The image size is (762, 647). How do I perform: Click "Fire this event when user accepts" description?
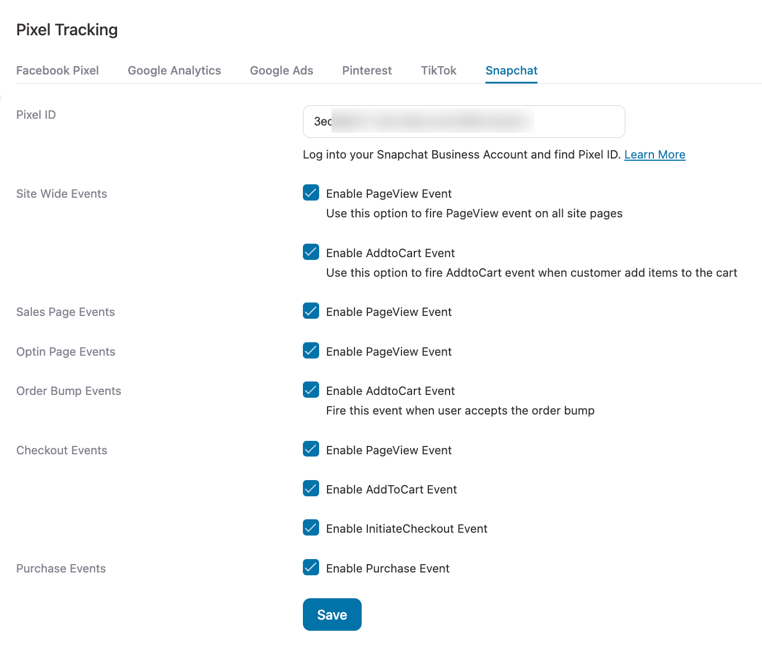click(x=460, y=411)
